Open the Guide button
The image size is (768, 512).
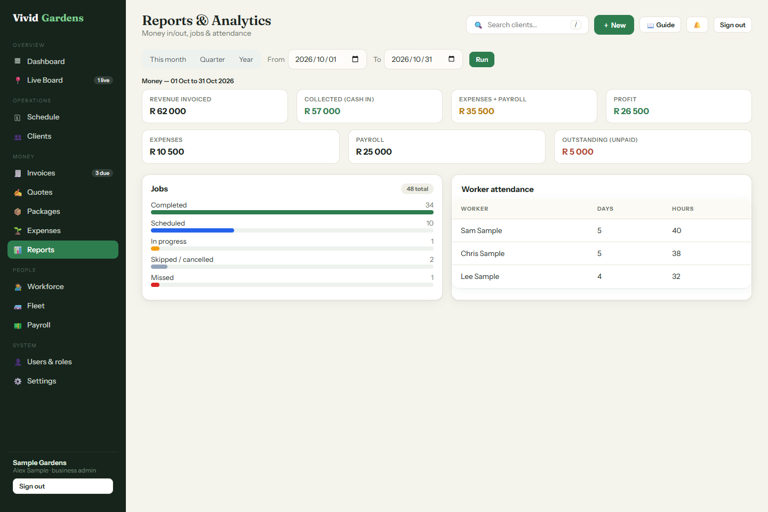tap(660, 25)
